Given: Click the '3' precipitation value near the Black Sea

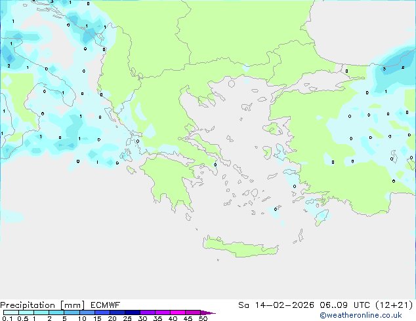Looking at the screenshot, I should [x=384, y=69].
